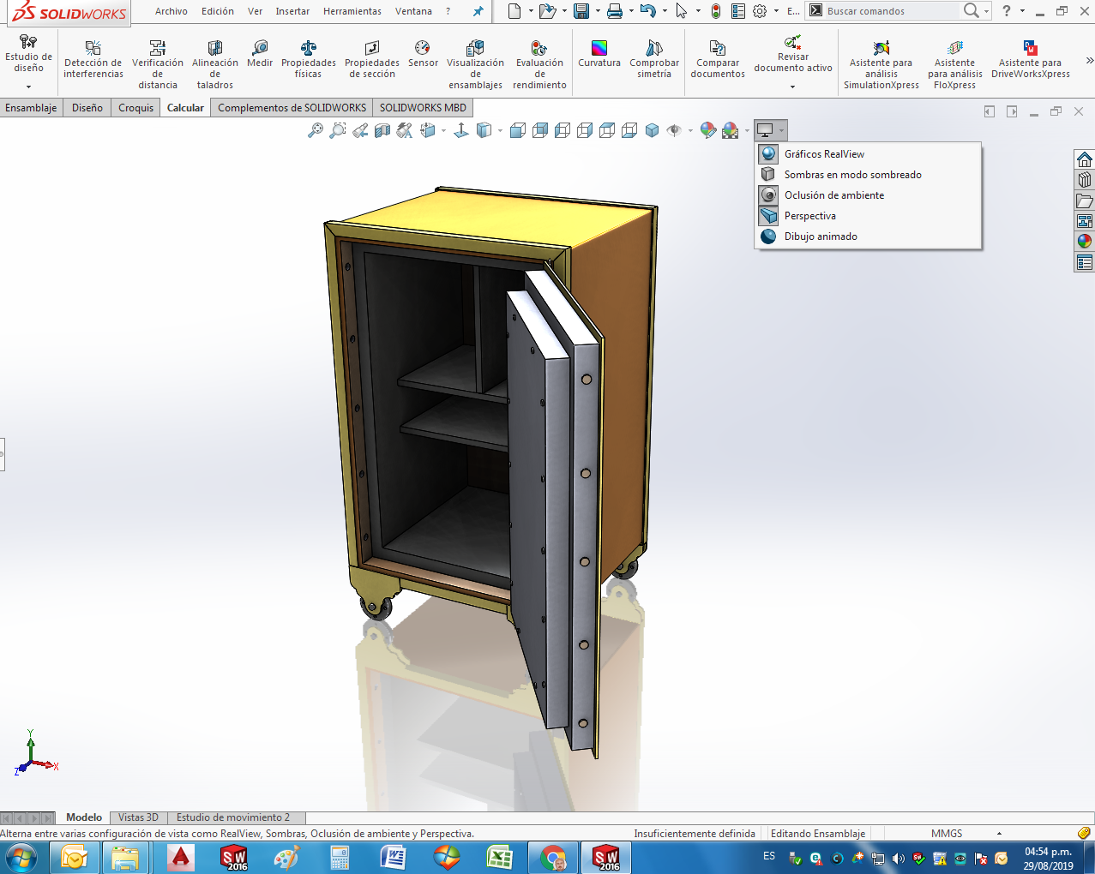1095x874 pixels.
Task: Click the Modelo bottom tab
Action: pos(84,817)
